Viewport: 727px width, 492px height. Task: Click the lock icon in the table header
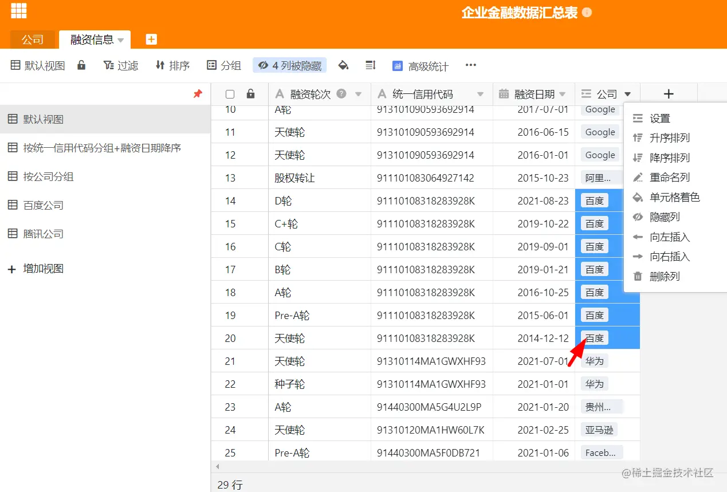[250, 94]
